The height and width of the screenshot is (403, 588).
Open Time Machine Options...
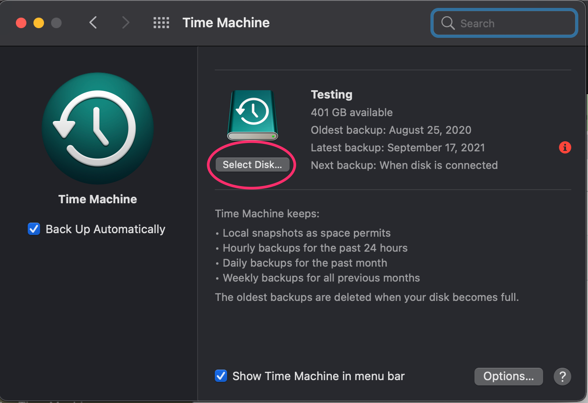508,376
